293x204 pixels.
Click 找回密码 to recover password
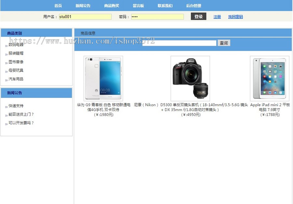[235, 16]
